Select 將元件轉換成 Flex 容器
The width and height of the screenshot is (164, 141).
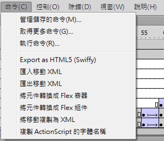[x=76, y=96]
